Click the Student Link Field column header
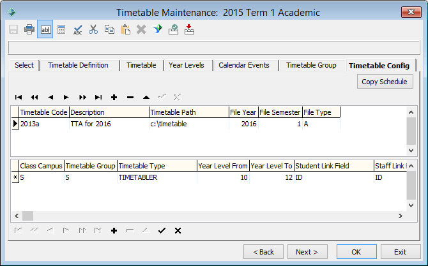 334,166
